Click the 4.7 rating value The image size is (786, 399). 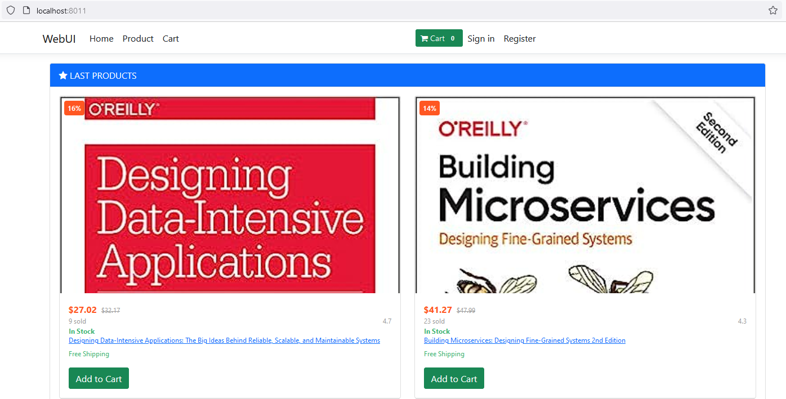(387, 321)
